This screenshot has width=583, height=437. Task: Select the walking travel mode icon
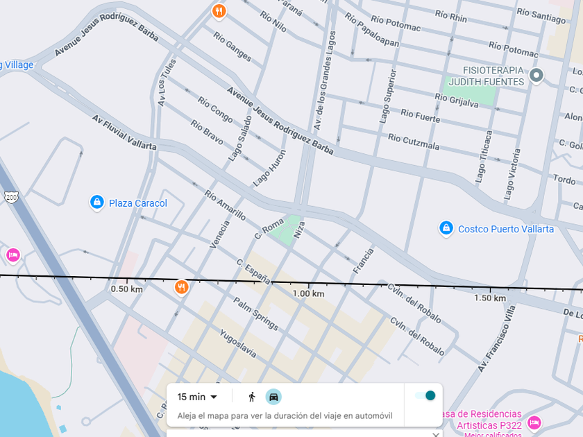click(252, 397)
